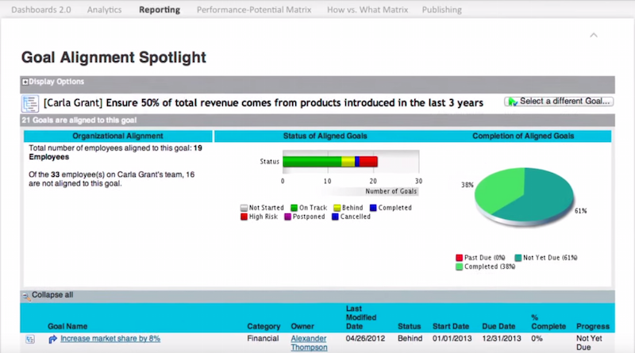This screenshot has width=635, height=353.
Task: Click the expand icon in the first goal row
Action: click(30, 339)
